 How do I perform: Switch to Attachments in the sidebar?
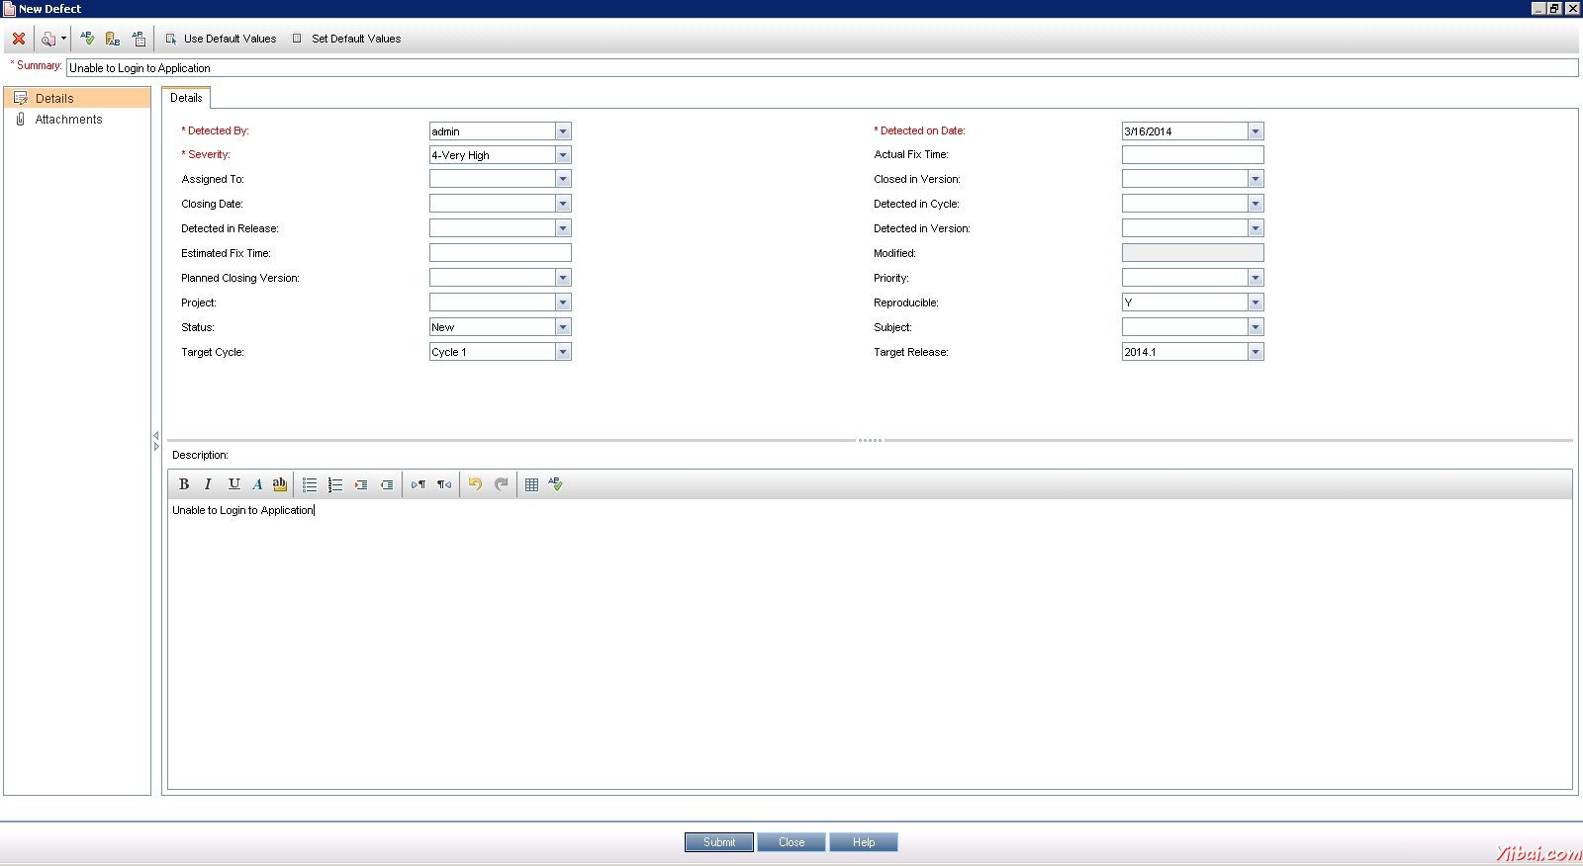(68, 120)
